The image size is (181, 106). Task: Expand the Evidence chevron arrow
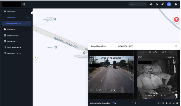(28, 29)
